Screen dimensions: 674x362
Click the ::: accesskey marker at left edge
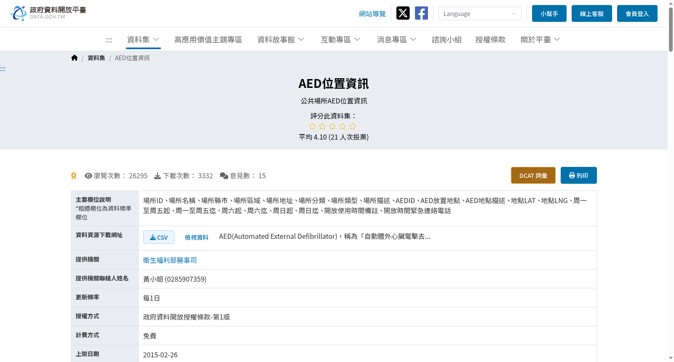[x=3, y=69]
